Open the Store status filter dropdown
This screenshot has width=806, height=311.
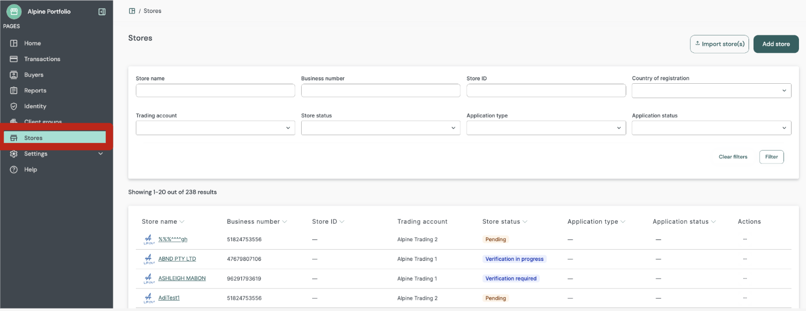(x=381, y=128)
